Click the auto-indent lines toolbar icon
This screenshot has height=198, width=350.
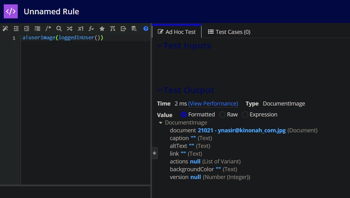tap(37, 29)
